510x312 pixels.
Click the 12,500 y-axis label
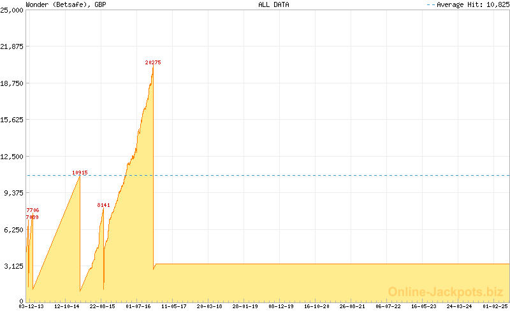(x=11, y=156)
